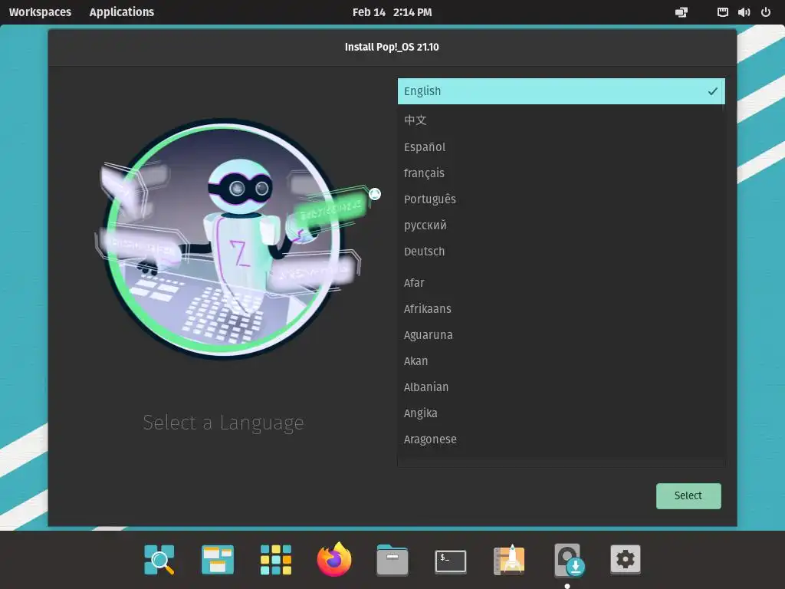Click the wired connection tray icon

pos(722,12)
